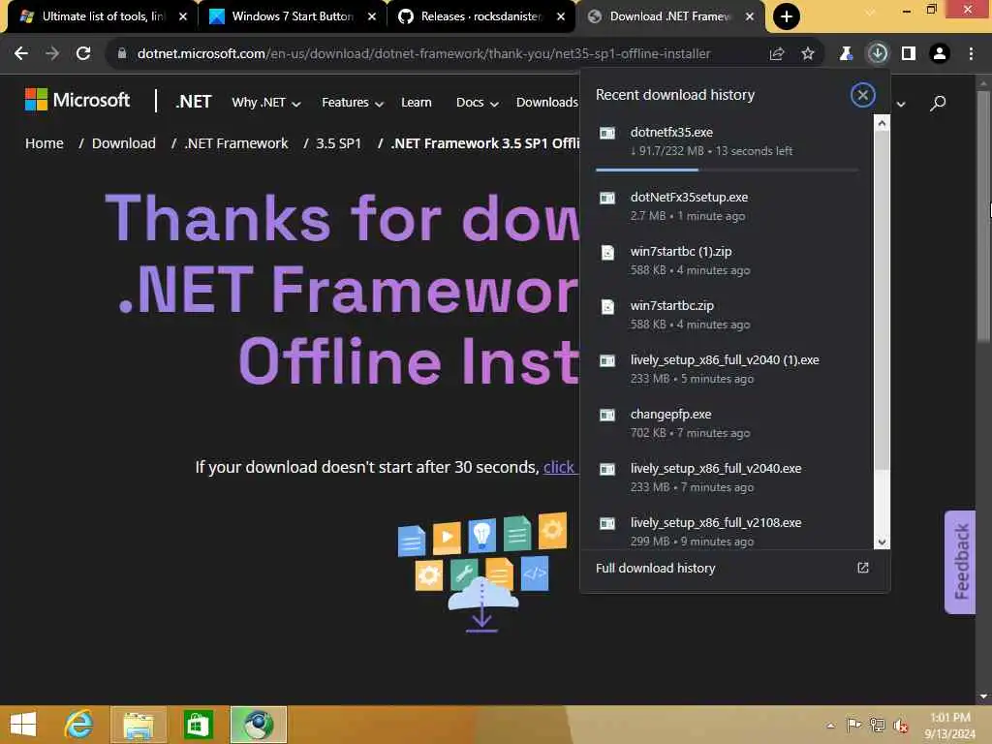The height and width of the screenshot is (744, 992).
Task: Open lively_setup_x86_full_v2040 (1).exe entry
Action: tap(727, 369)
